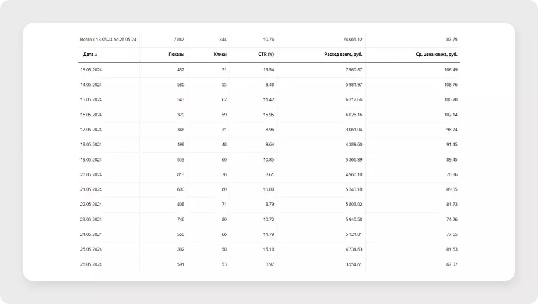538x304 pixels.
Task: Select the date 13.05.2024
Action: coord(91,70)
